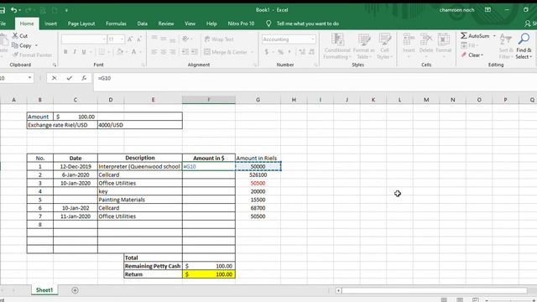Select column G header
The height and width of the screenshot is (302, 537).
pyautogui.click(x=258, y=100)
